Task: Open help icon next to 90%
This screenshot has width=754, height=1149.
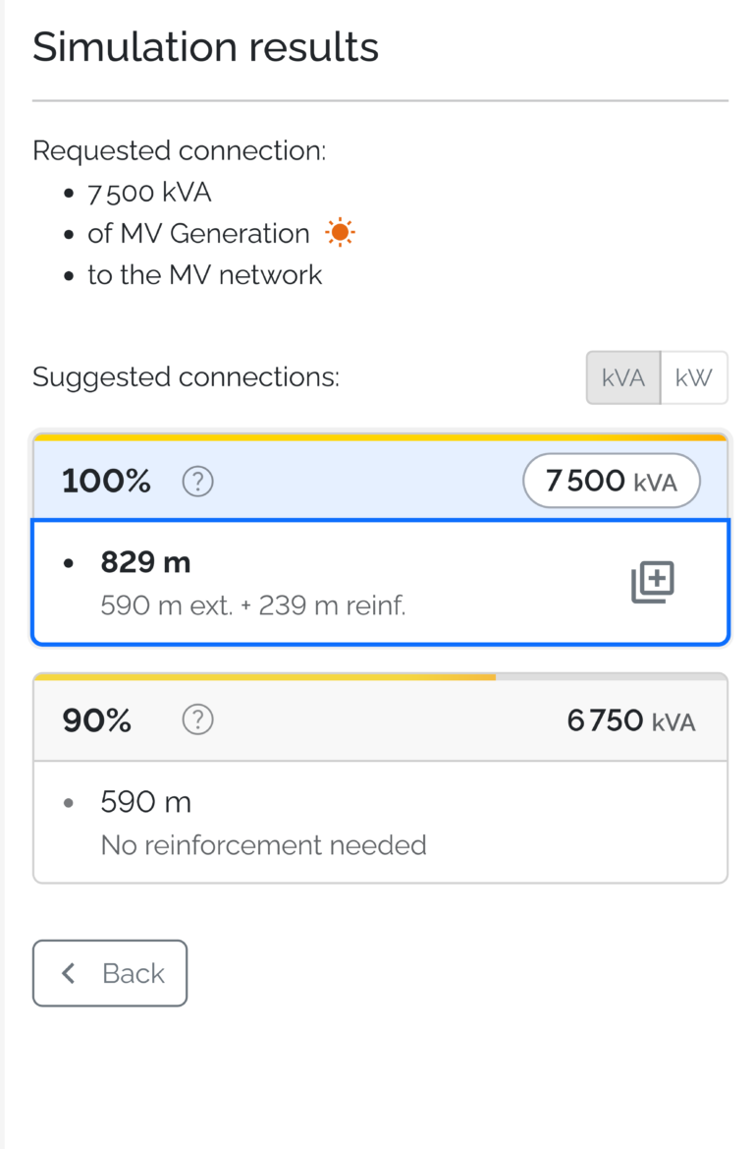Action: 197,719
